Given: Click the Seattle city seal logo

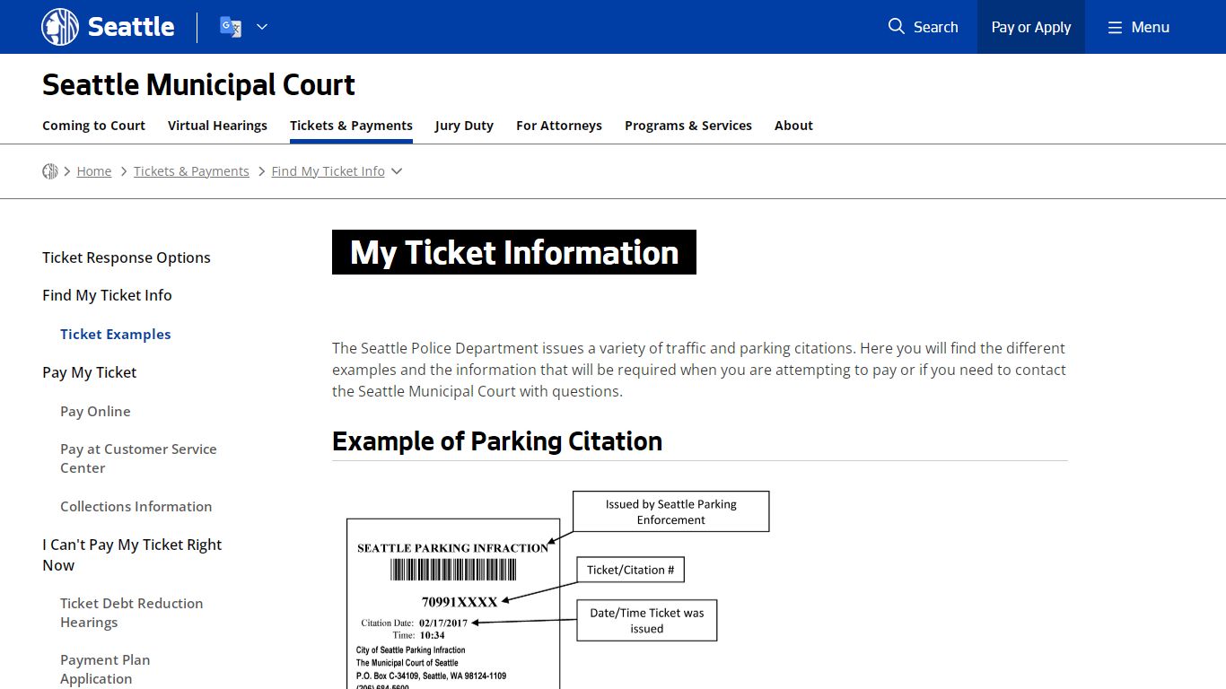Looking at the screenshot, I should (x=60, y=27).
